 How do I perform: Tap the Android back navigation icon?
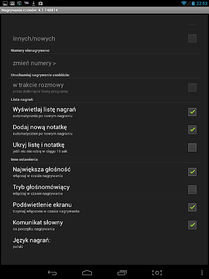tap(52, 272)
